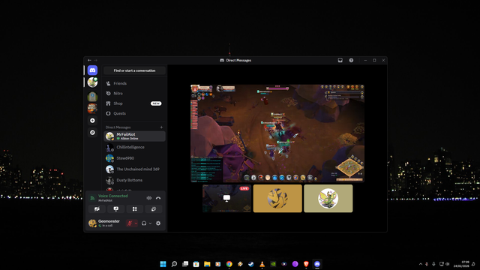The image size is (480, 270).
Task: Open the Help question mark icon
Action: click(x=351, y=60)
